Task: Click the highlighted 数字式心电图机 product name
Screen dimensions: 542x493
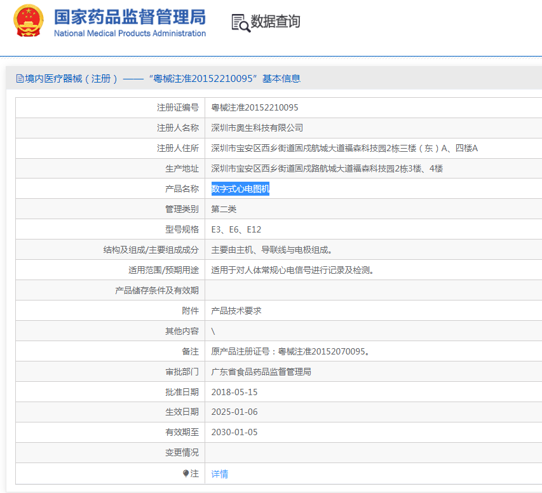Action: point(240,189)
